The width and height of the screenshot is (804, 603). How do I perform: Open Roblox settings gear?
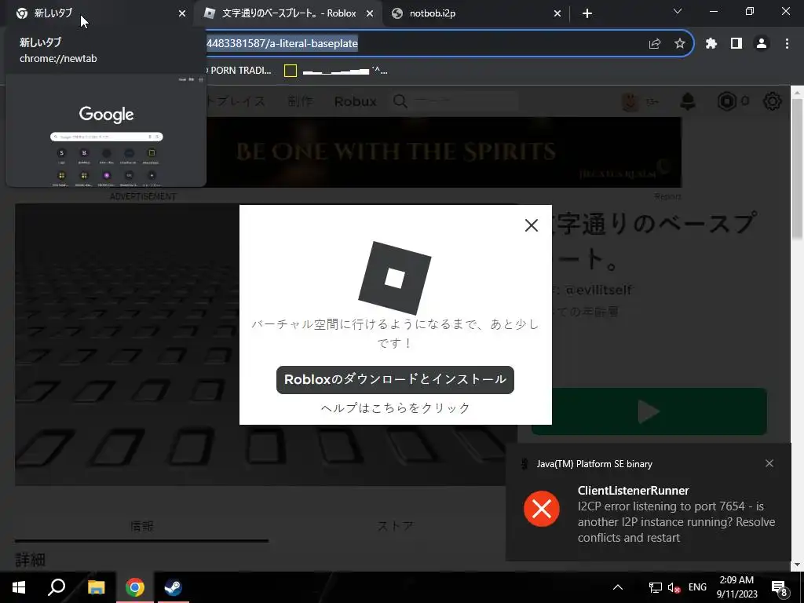tap(773, 101)
